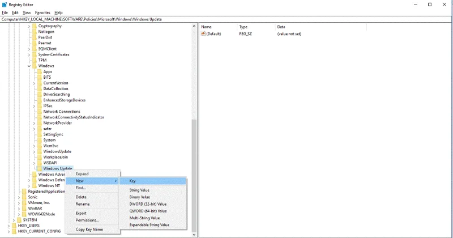Screen dimensions: 453x238
Task: Click the (Default) string value icon
Action: 203,34
